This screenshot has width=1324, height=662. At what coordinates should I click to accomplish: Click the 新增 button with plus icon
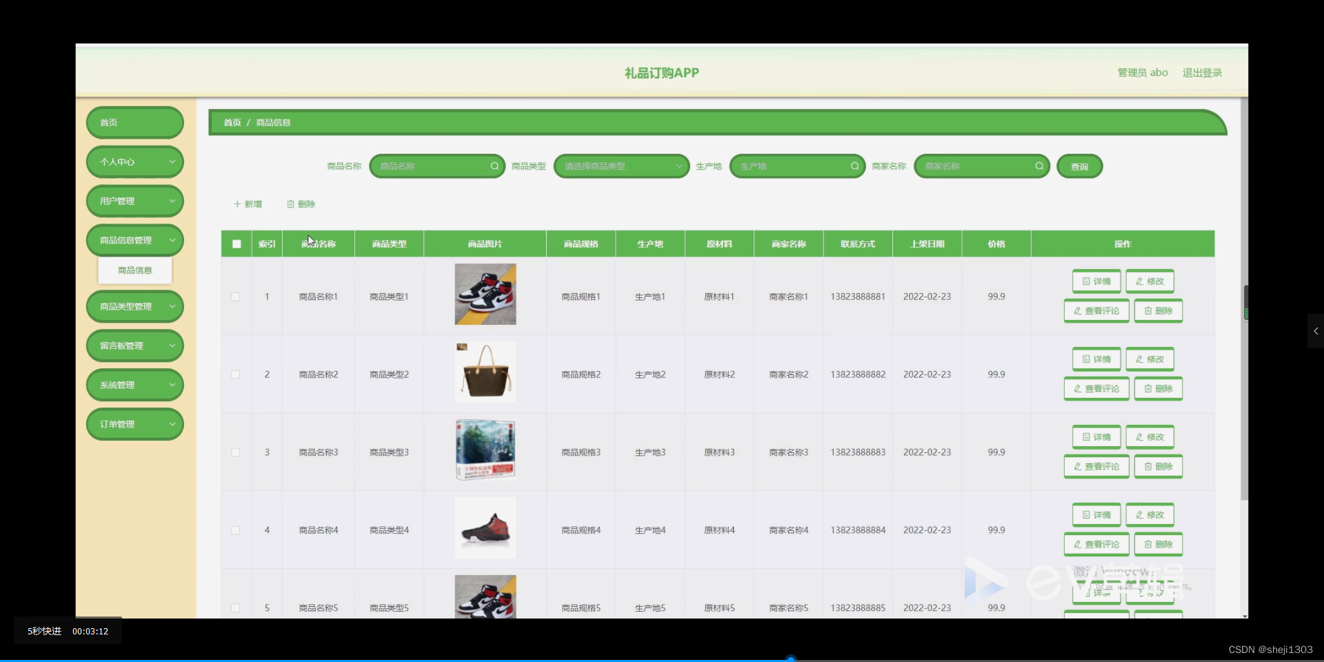click(248, 203)
